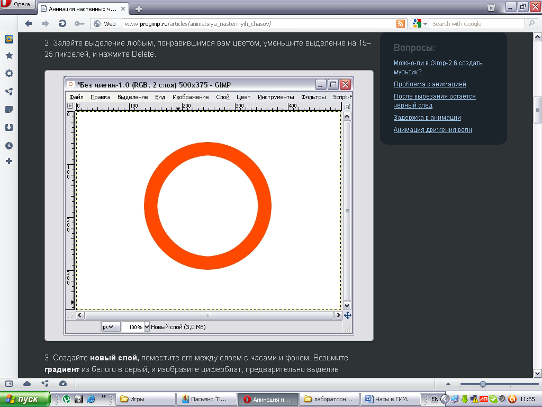Focus the Search with Google field
Screen dimensions: 542x407
point(477,23)
